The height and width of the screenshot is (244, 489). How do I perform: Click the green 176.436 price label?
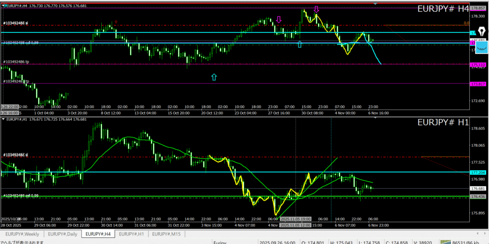[x=478, y=197]
